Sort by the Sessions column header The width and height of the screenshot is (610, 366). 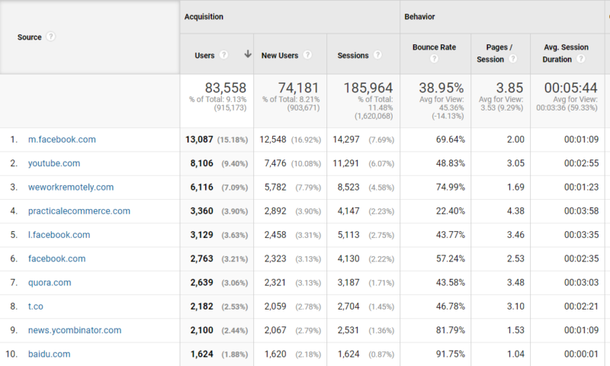coord(353,56)
